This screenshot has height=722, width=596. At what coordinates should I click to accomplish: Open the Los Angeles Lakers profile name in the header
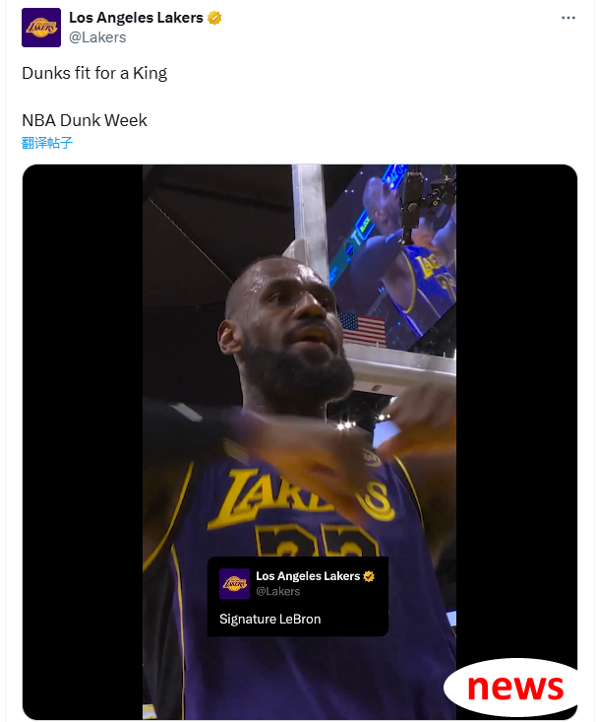pos(136,18)
